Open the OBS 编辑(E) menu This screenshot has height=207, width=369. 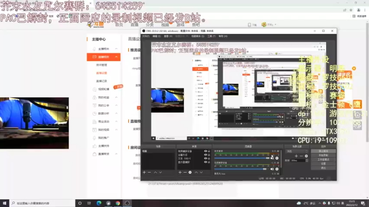[156, 36]
